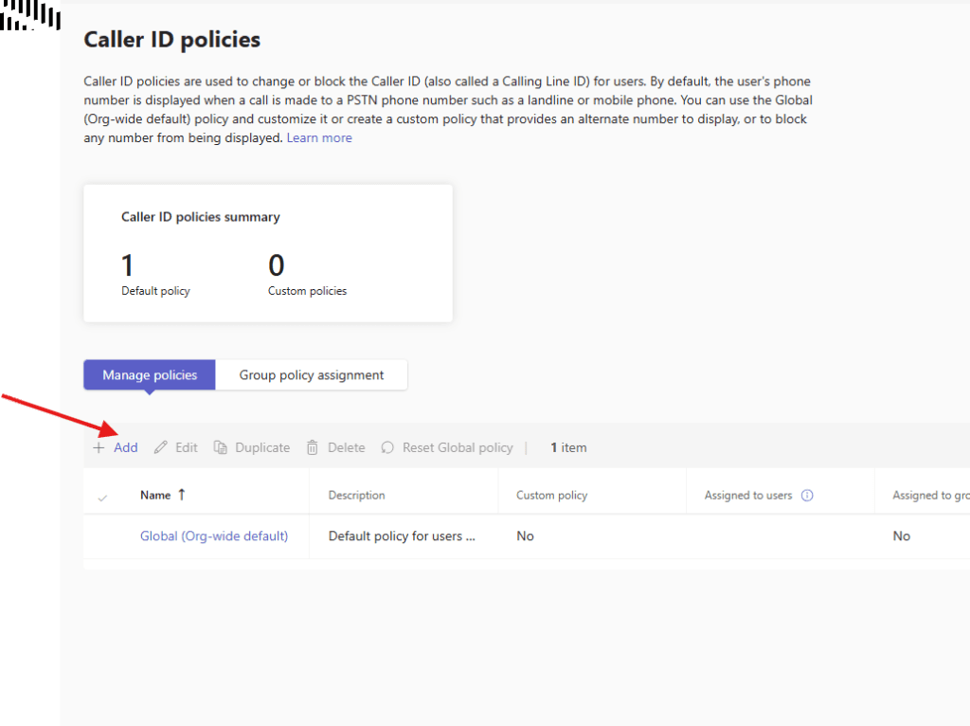Click the Caller ID policies summary card title
Image resolution: width=970 pixels, height=726 pixels.
(x=201, y=217)
